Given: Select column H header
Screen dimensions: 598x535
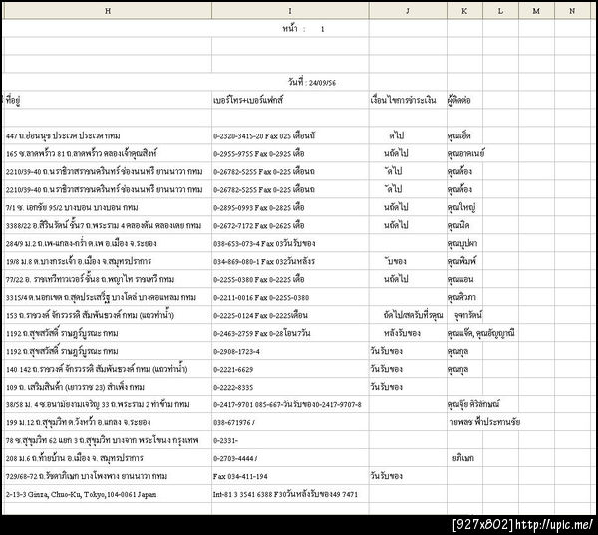Looking at the screenshot, I should point(108,11).
